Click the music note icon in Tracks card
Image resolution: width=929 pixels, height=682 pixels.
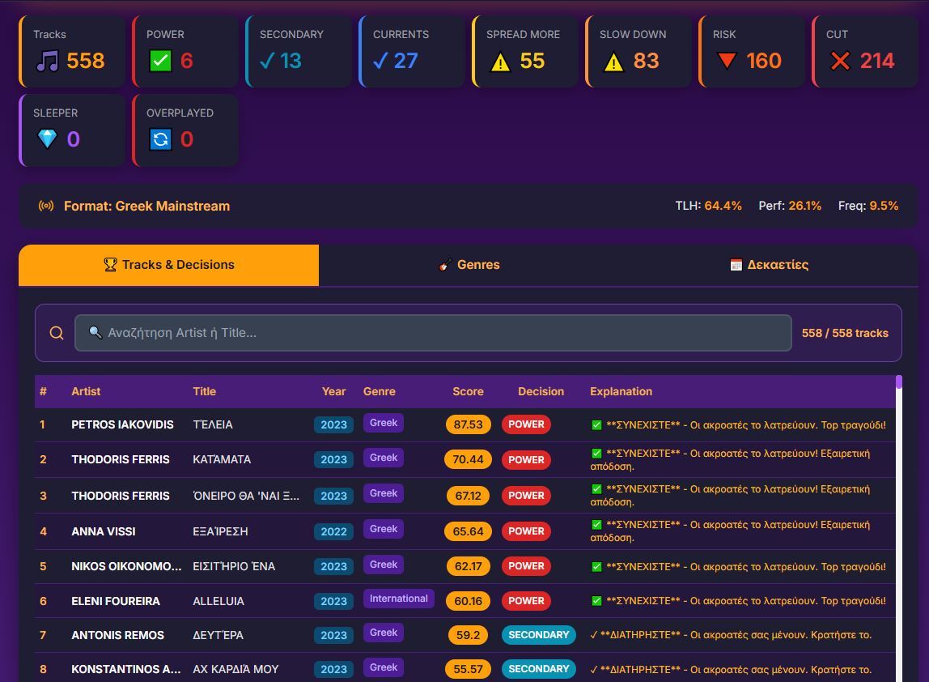[x=47, y=62]
